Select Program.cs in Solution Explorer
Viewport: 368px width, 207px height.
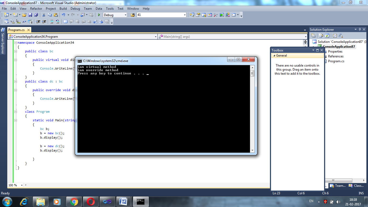337,61
